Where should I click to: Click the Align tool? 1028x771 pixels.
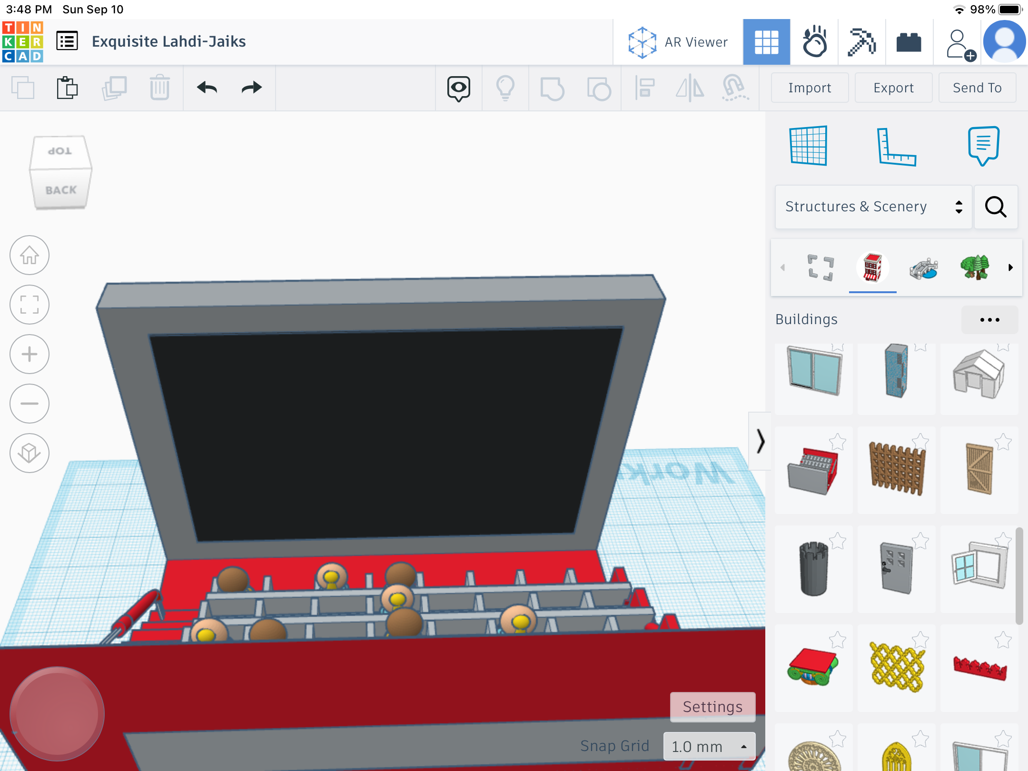coord(644,89)
